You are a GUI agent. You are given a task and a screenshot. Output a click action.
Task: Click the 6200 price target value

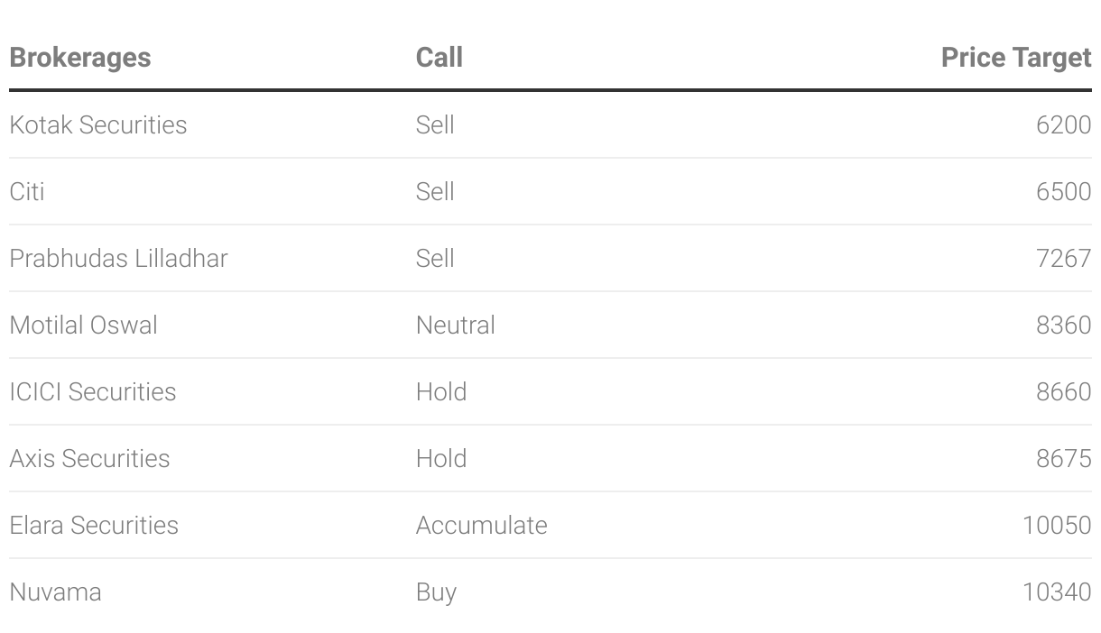pyautogui.click(x=1064, y=124)
